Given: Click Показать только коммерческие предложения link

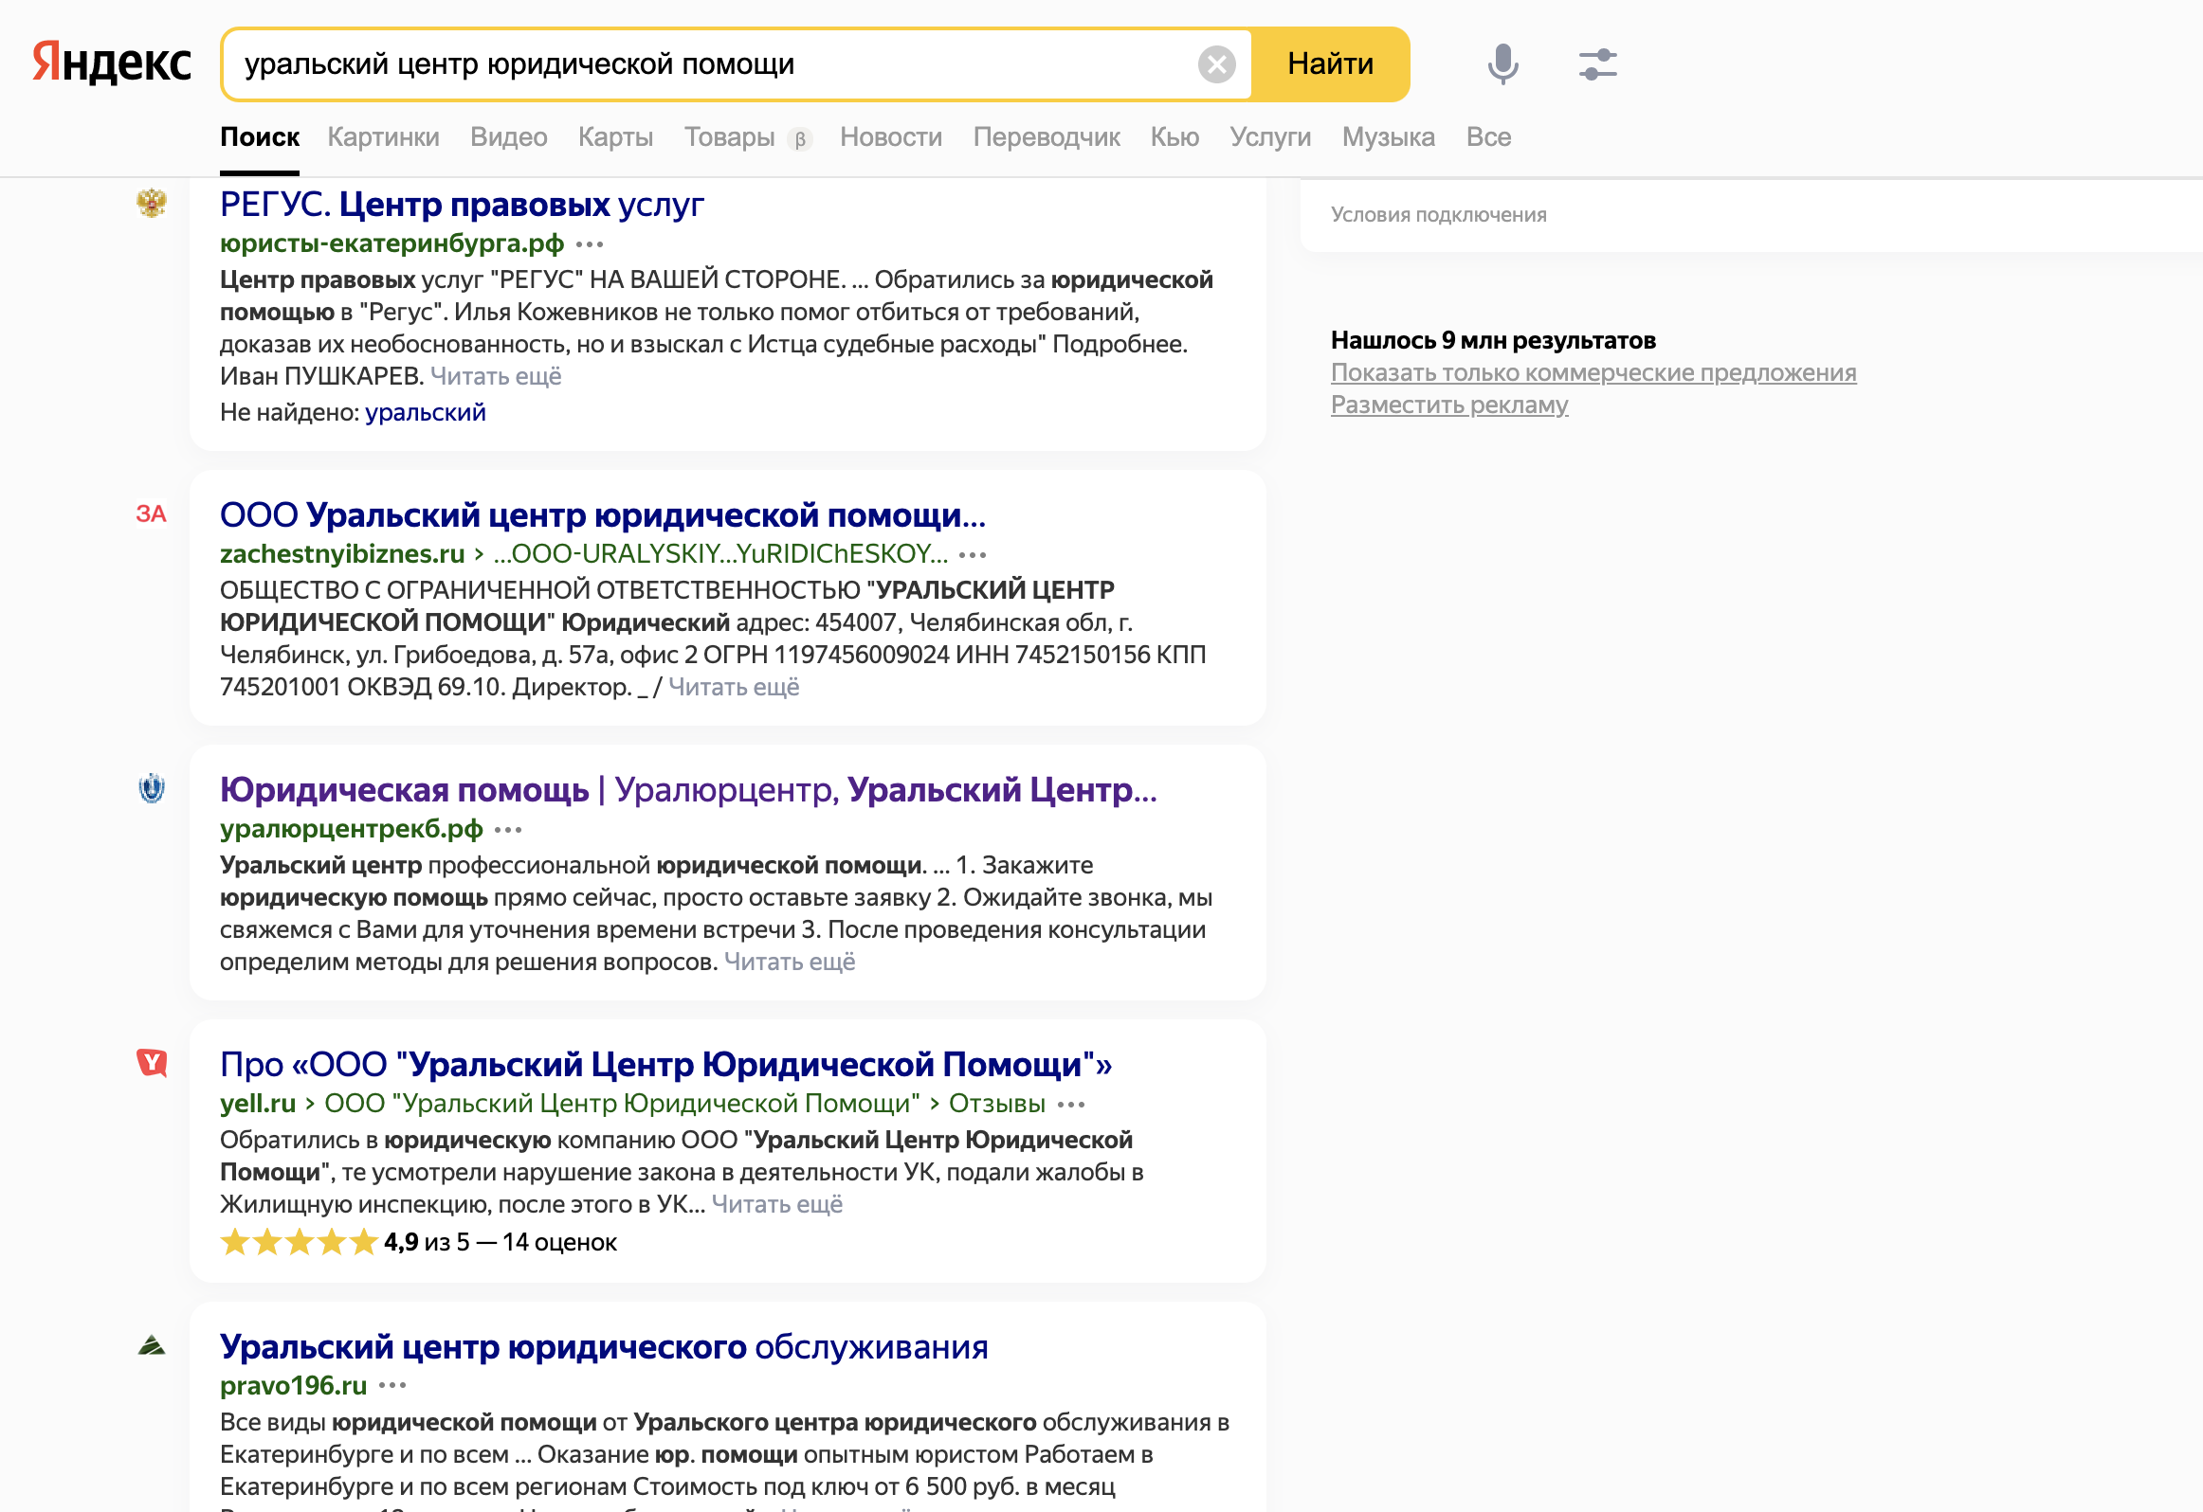Looking at the screenshot, I should click(x=1593, y=373).
